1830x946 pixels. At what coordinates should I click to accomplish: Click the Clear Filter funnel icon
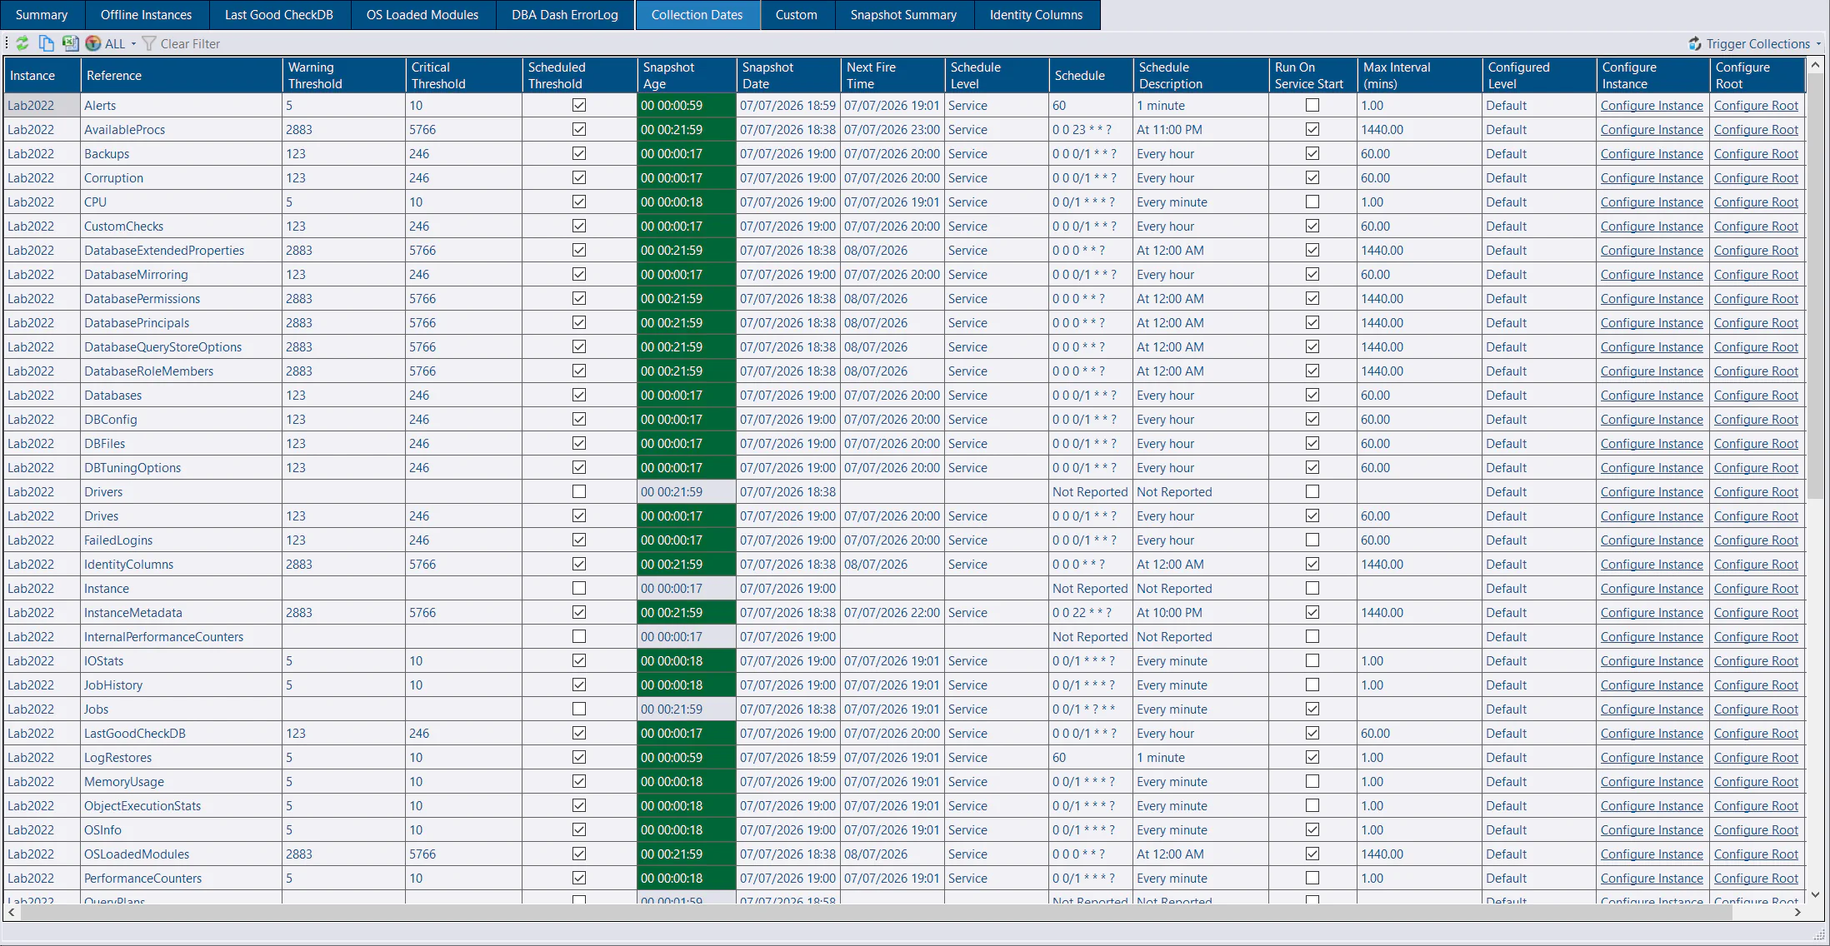[149, 43]
